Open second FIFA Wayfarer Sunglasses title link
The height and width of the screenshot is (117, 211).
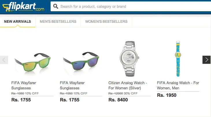[72, 86]
